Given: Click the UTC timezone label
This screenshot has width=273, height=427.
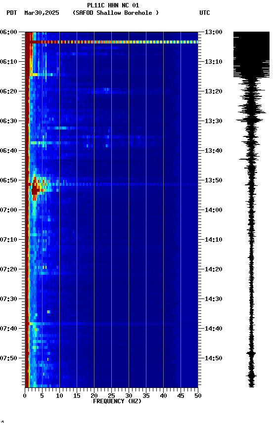Looking at the screenshot, I should pos(205,13).
